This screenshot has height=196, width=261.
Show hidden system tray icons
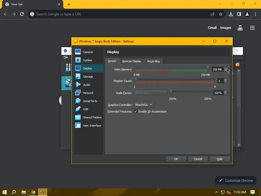coord(217,192)
